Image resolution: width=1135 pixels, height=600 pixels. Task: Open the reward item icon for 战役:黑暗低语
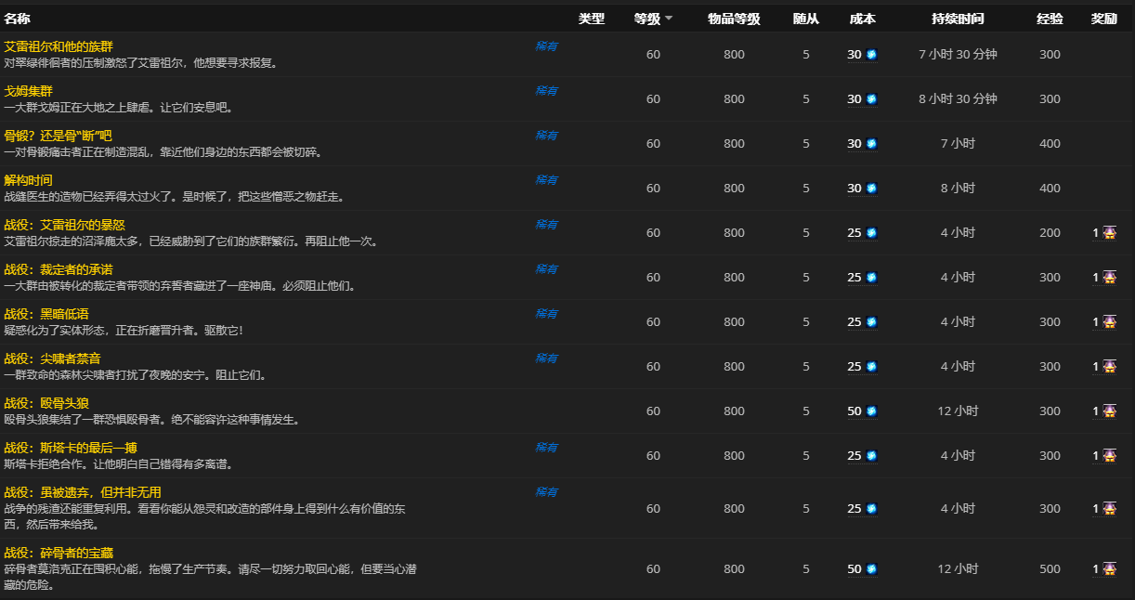(1109, 322)
